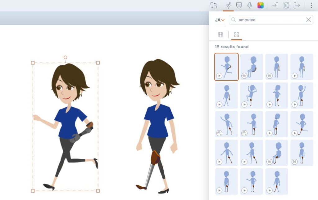The width and height of the screenshot is (318, 200).
Task: Click the top-left selection resize handle
Action: 33,63
